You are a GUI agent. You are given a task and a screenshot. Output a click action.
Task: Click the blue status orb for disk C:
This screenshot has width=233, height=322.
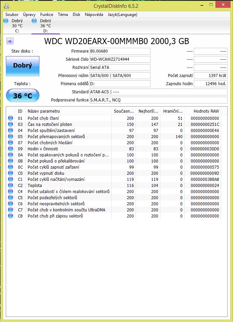coord(6,21)
